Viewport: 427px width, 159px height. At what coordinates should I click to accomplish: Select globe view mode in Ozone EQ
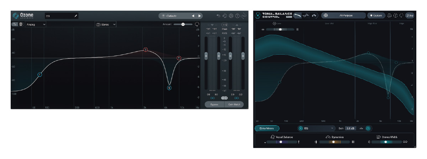click(21, 24)
